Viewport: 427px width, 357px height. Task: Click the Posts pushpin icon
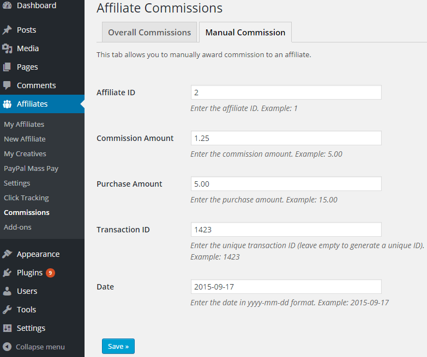click(7, 30)
